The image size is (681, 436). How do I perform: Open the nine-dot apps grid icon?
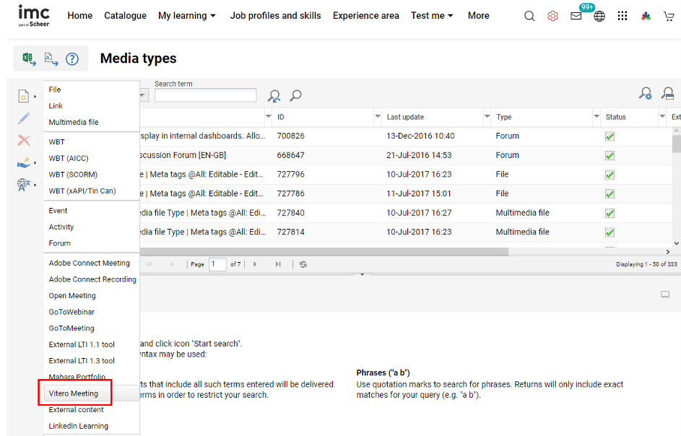(x=623, y=16)
